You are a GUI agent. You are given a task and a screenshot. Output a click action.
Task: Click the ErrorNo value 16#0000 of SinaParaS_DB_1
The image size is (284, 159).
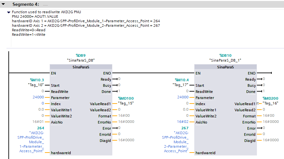271,122
